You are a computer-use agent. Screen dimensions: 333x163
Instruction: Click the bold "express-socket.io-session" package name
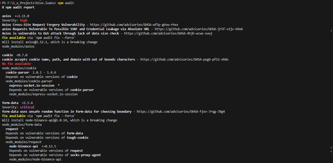32,86
